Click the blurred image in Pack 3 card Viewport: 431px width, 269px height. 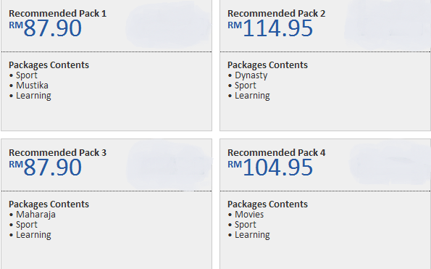[x=169, y=165]
